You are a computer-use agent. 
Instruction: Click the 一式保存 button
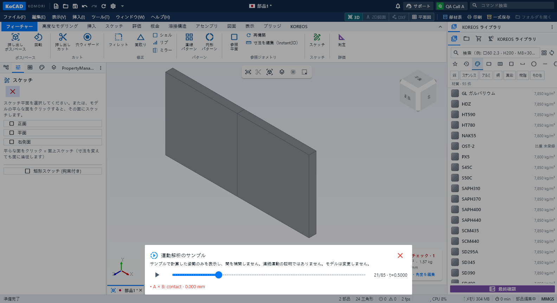pos(499,17)
